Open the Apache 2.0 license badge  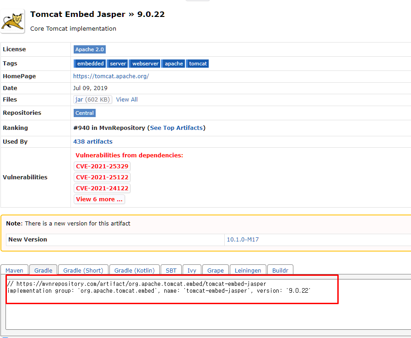click(x=90, y=49)
